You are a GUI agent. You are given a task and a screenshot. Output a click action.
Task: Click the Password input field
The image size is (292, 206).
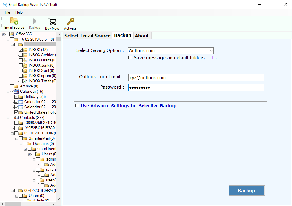(x=196, y=87)
